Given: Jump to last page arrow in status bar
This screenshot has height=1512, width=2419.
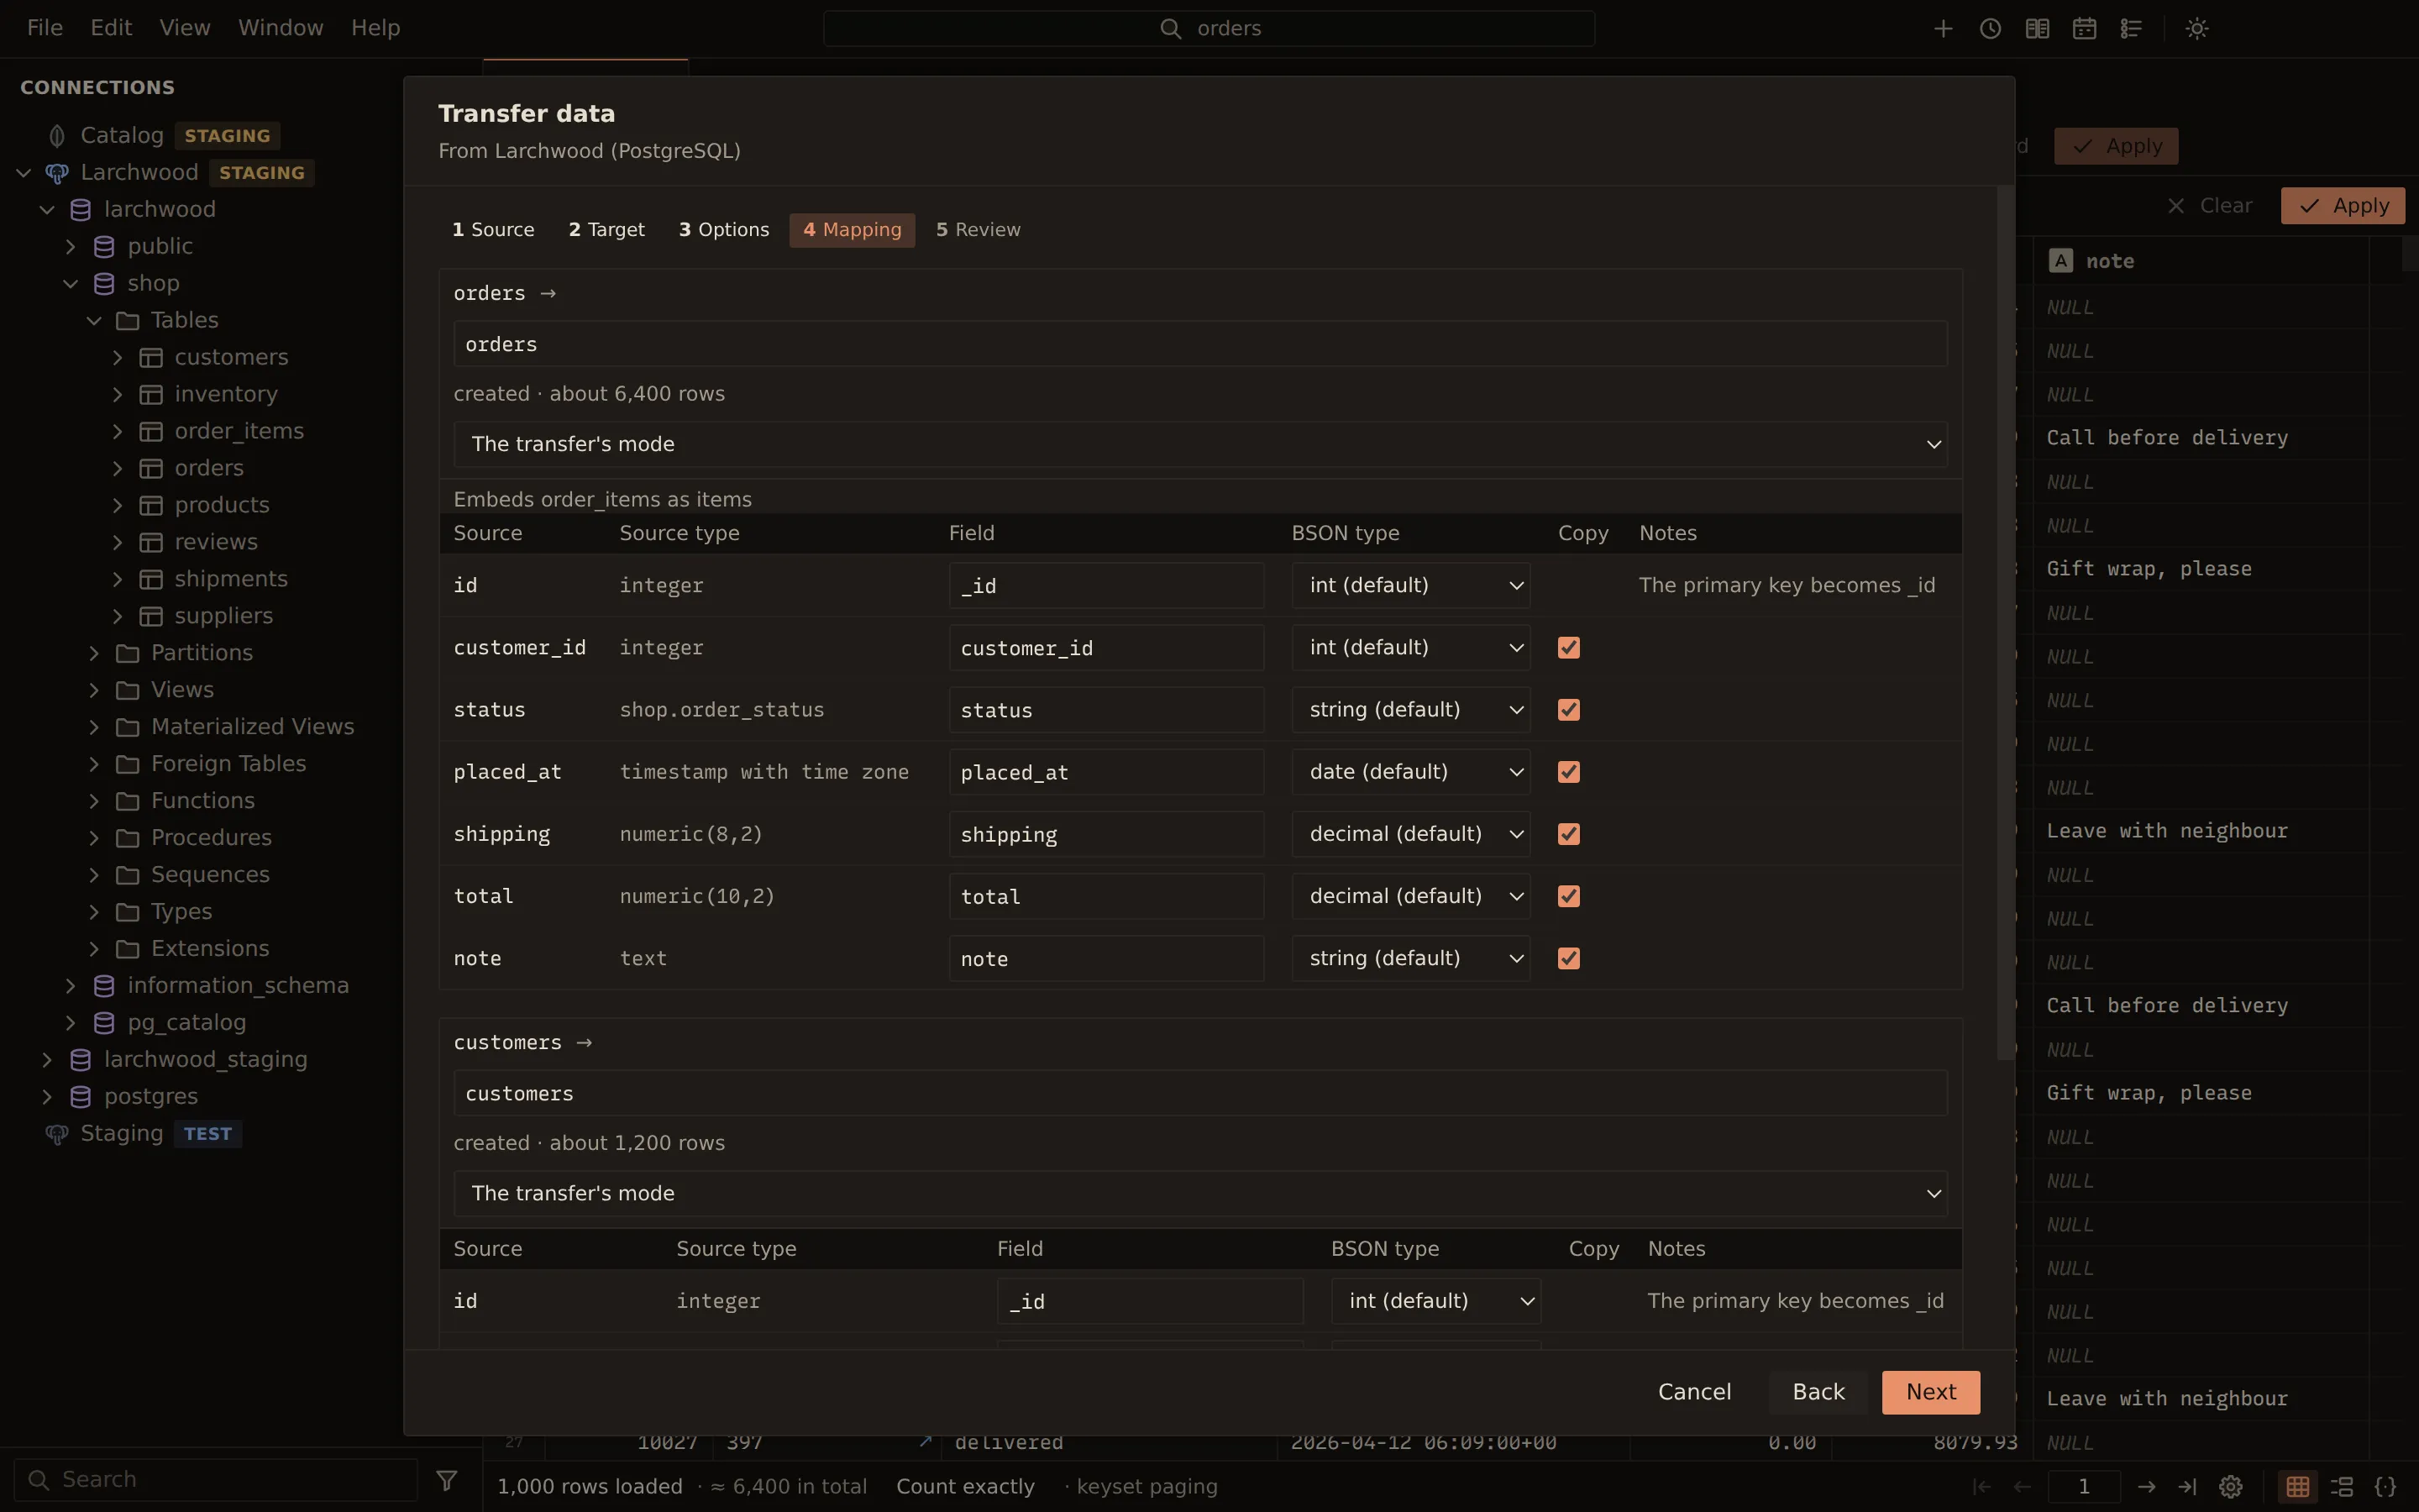Looking at the screenshot, I should [2187, 1486].
